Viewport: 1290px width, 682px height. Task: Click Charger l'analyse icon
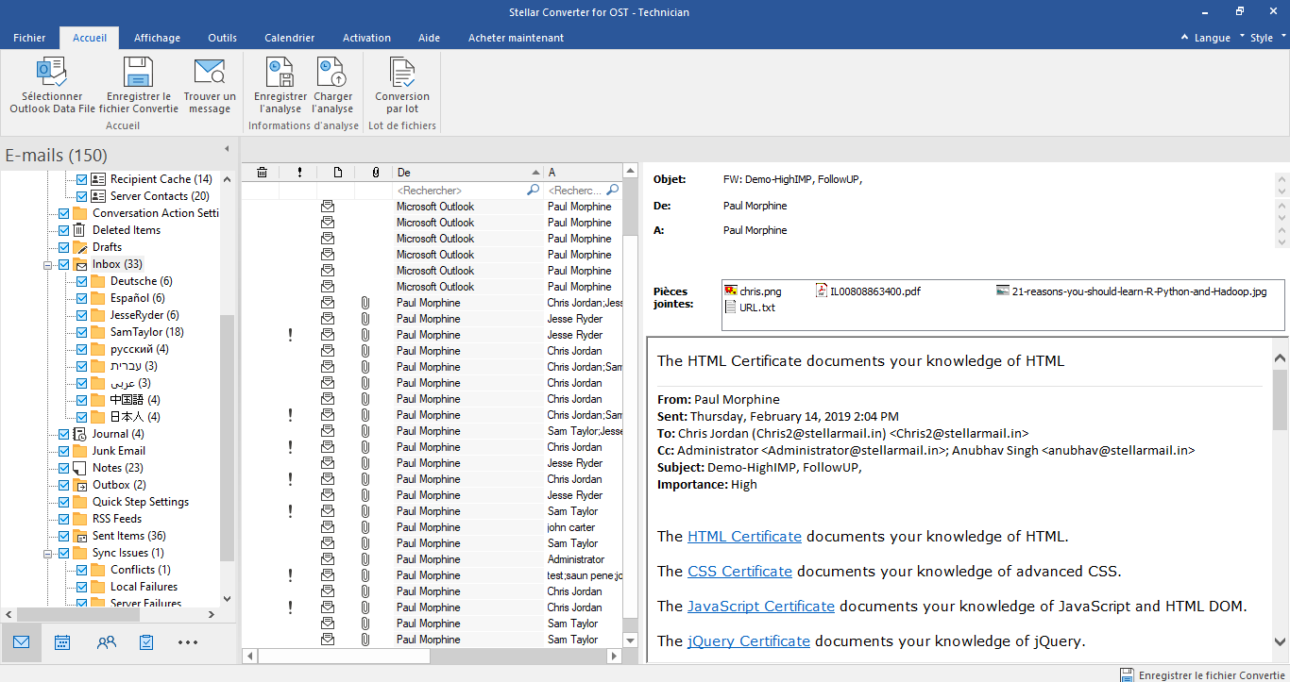tap(332, 74)
